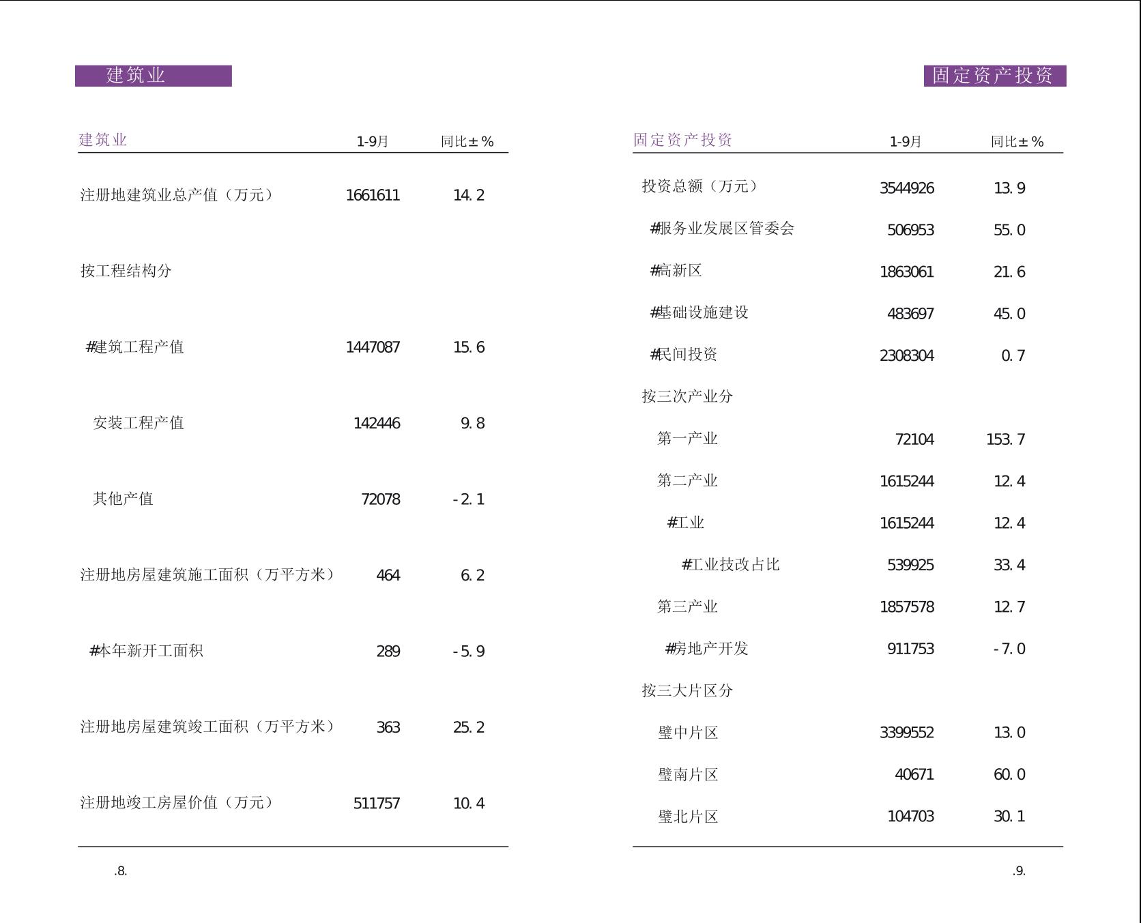The image size is (1141, 923).
Task: Click 注册地建筑业总产值（万元） row label
Action: click(179, 195)
